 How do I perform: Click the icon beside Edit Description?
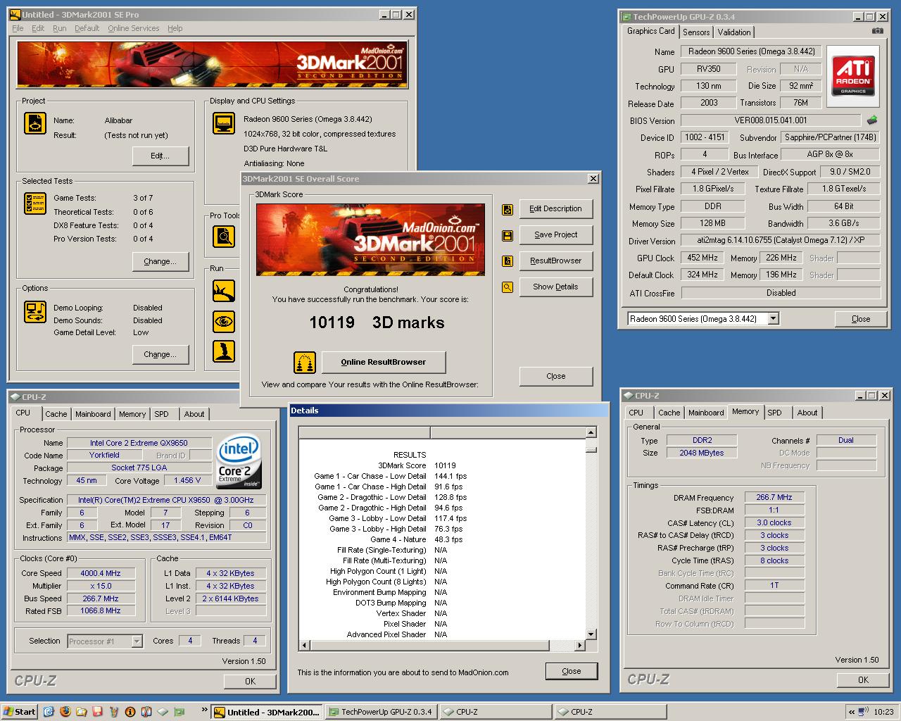(x=507, y=209)
